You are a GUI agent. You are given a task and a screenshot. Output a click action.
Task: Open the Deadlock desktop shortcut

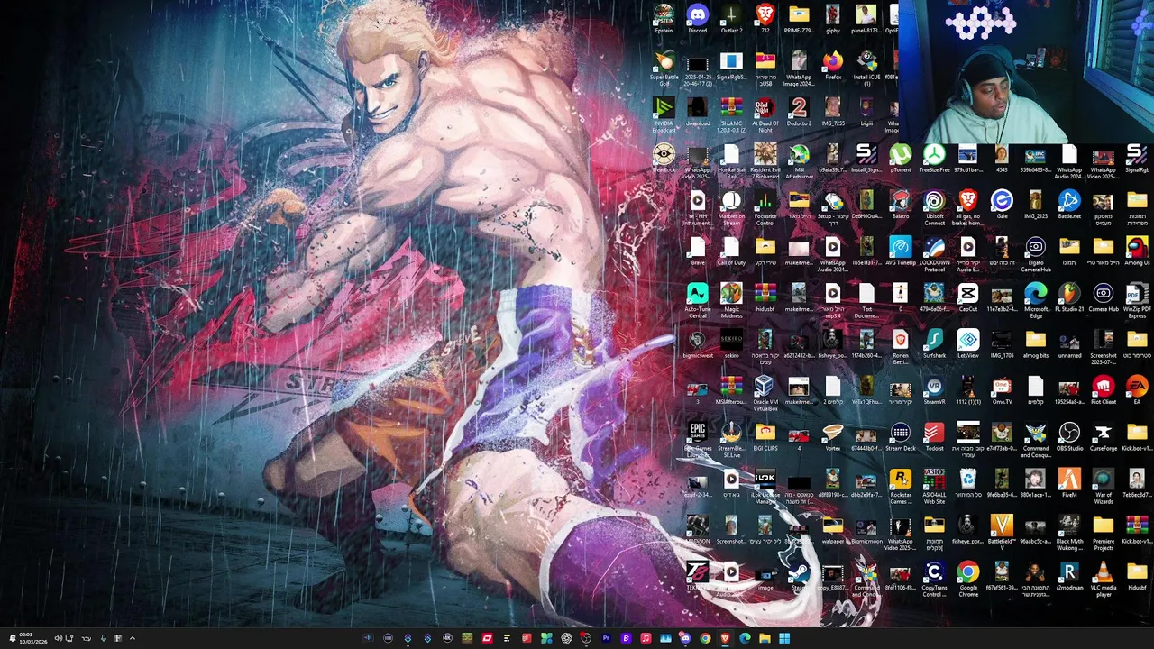tap(664, 158)
